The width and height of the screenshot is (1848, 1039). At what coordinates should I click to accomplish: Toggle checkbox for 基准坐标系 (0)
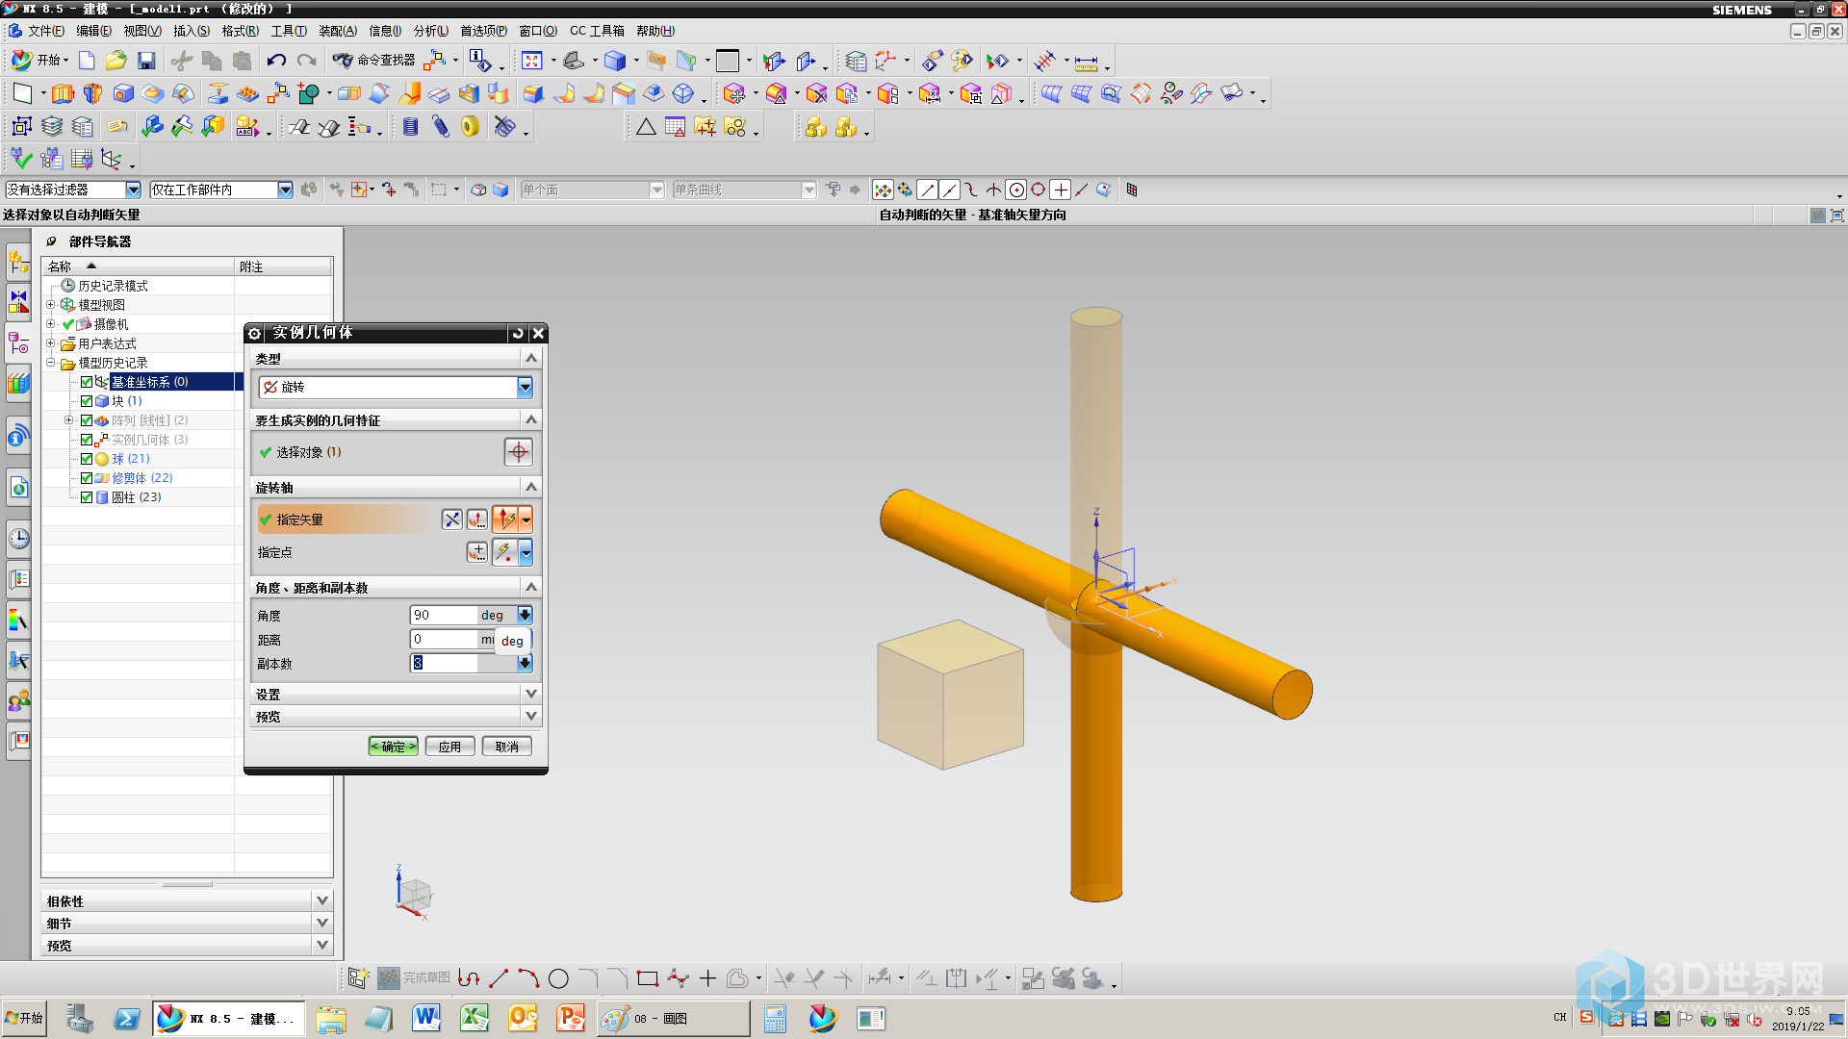click(87, 382)
